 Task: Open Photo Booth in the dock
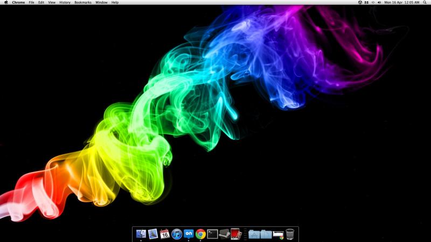point(236,234)
